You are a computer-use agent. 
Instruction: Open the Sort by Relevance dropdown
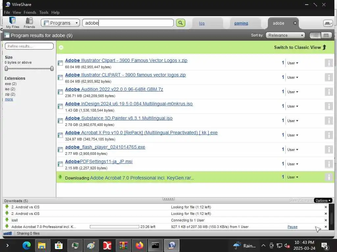pos(285,35)
